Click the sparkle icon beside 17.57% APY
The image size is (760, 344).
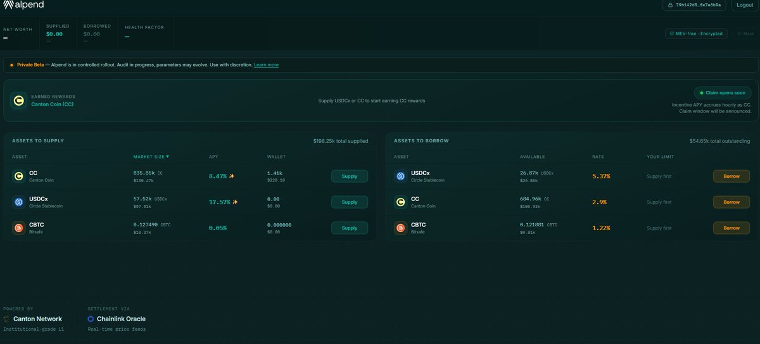click(236, 202)
